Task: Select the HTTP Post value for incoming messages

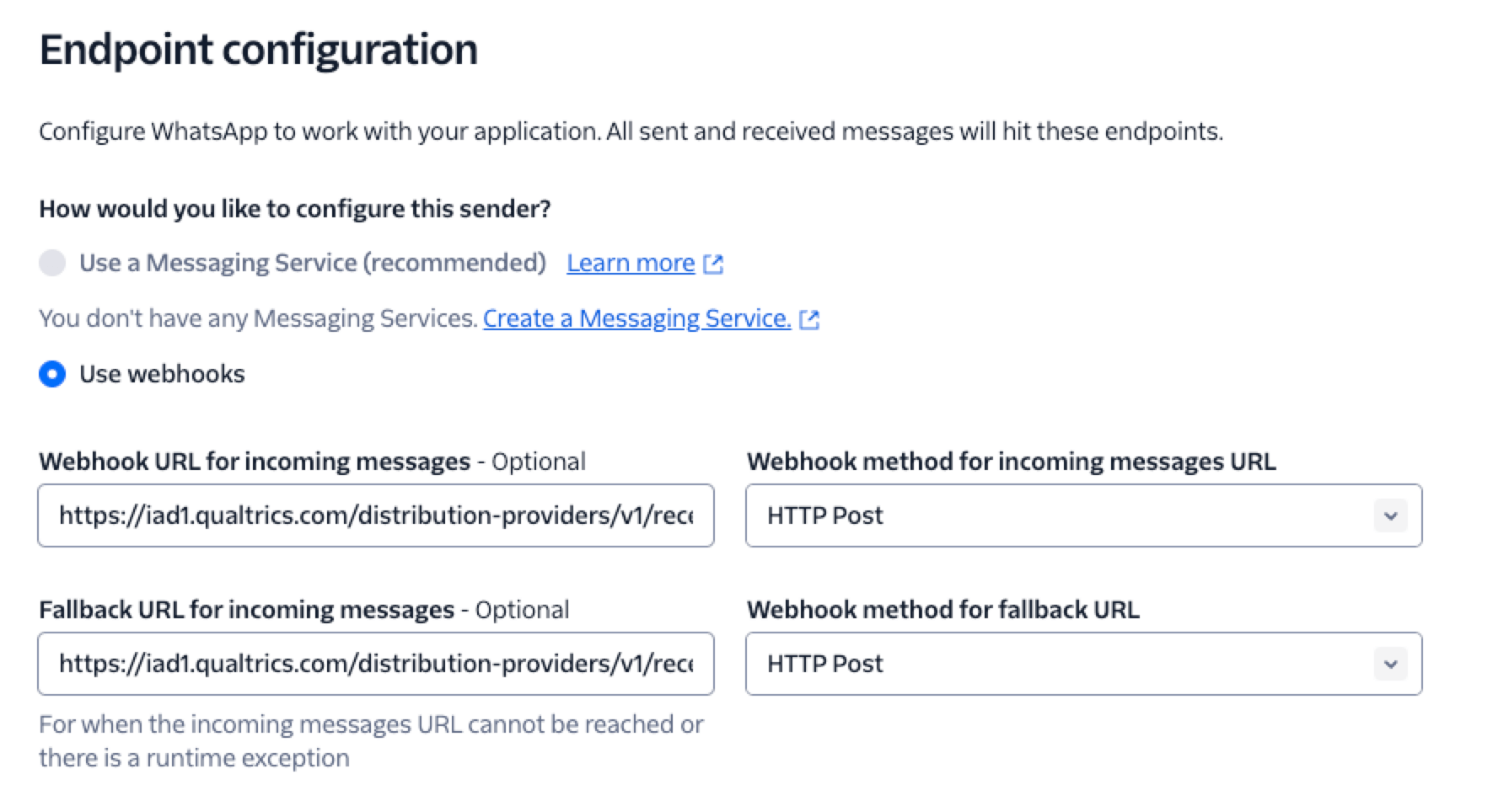Action: pyautogui.click(x=824, y=515)
